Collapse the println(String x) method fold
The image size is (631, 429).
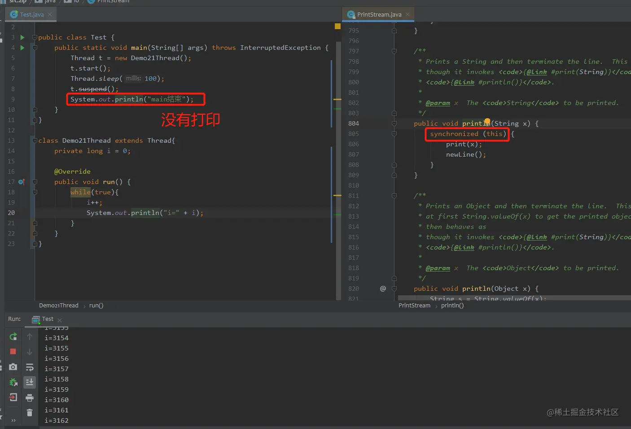394,123
